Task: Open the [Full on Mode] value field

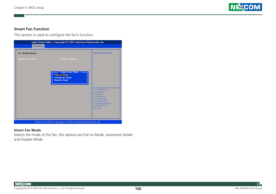Action: (x=69, y=59)
